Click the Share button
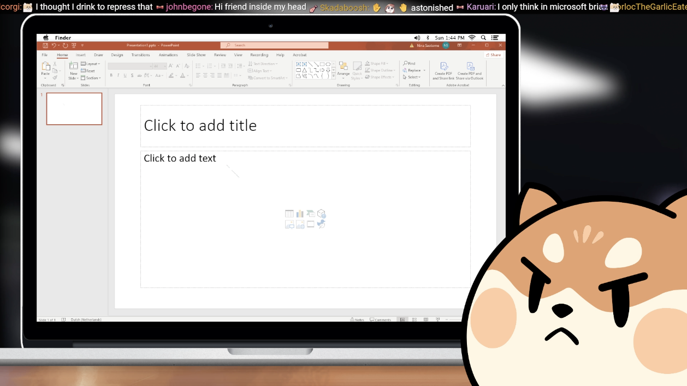The image size is (687, 386). point(493,55)
